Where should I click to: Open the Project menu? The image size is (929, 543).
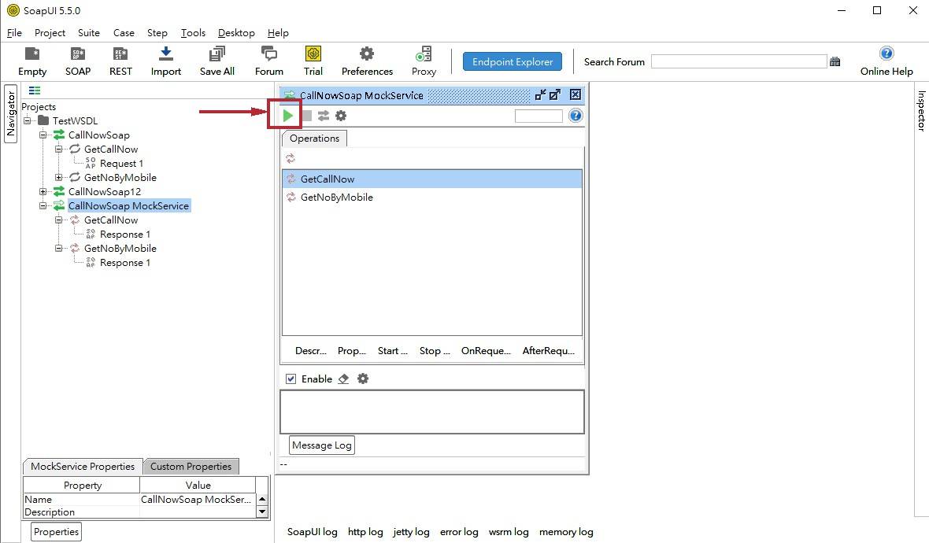pyautogui.click(x=50, y=32)
